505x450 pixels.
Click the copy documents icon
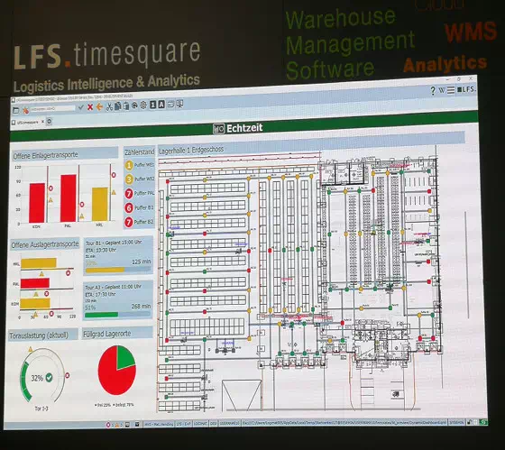point(118,106)
